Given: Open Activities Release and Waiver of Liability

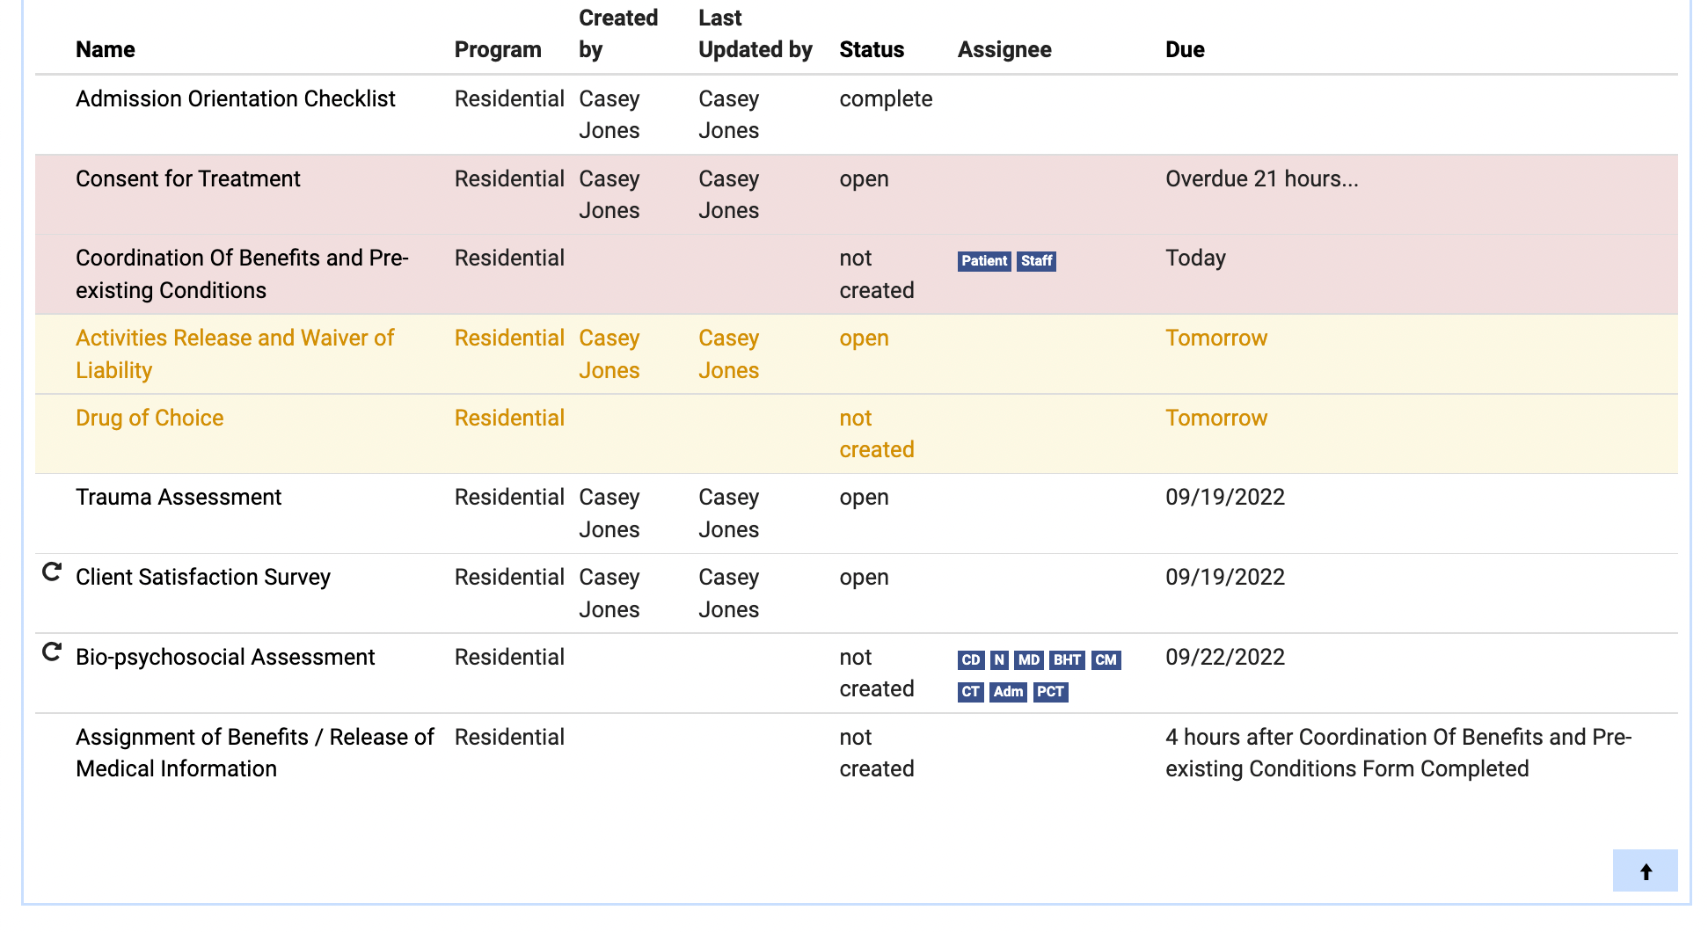Looking at the screenshot, I should pos(235,354).
